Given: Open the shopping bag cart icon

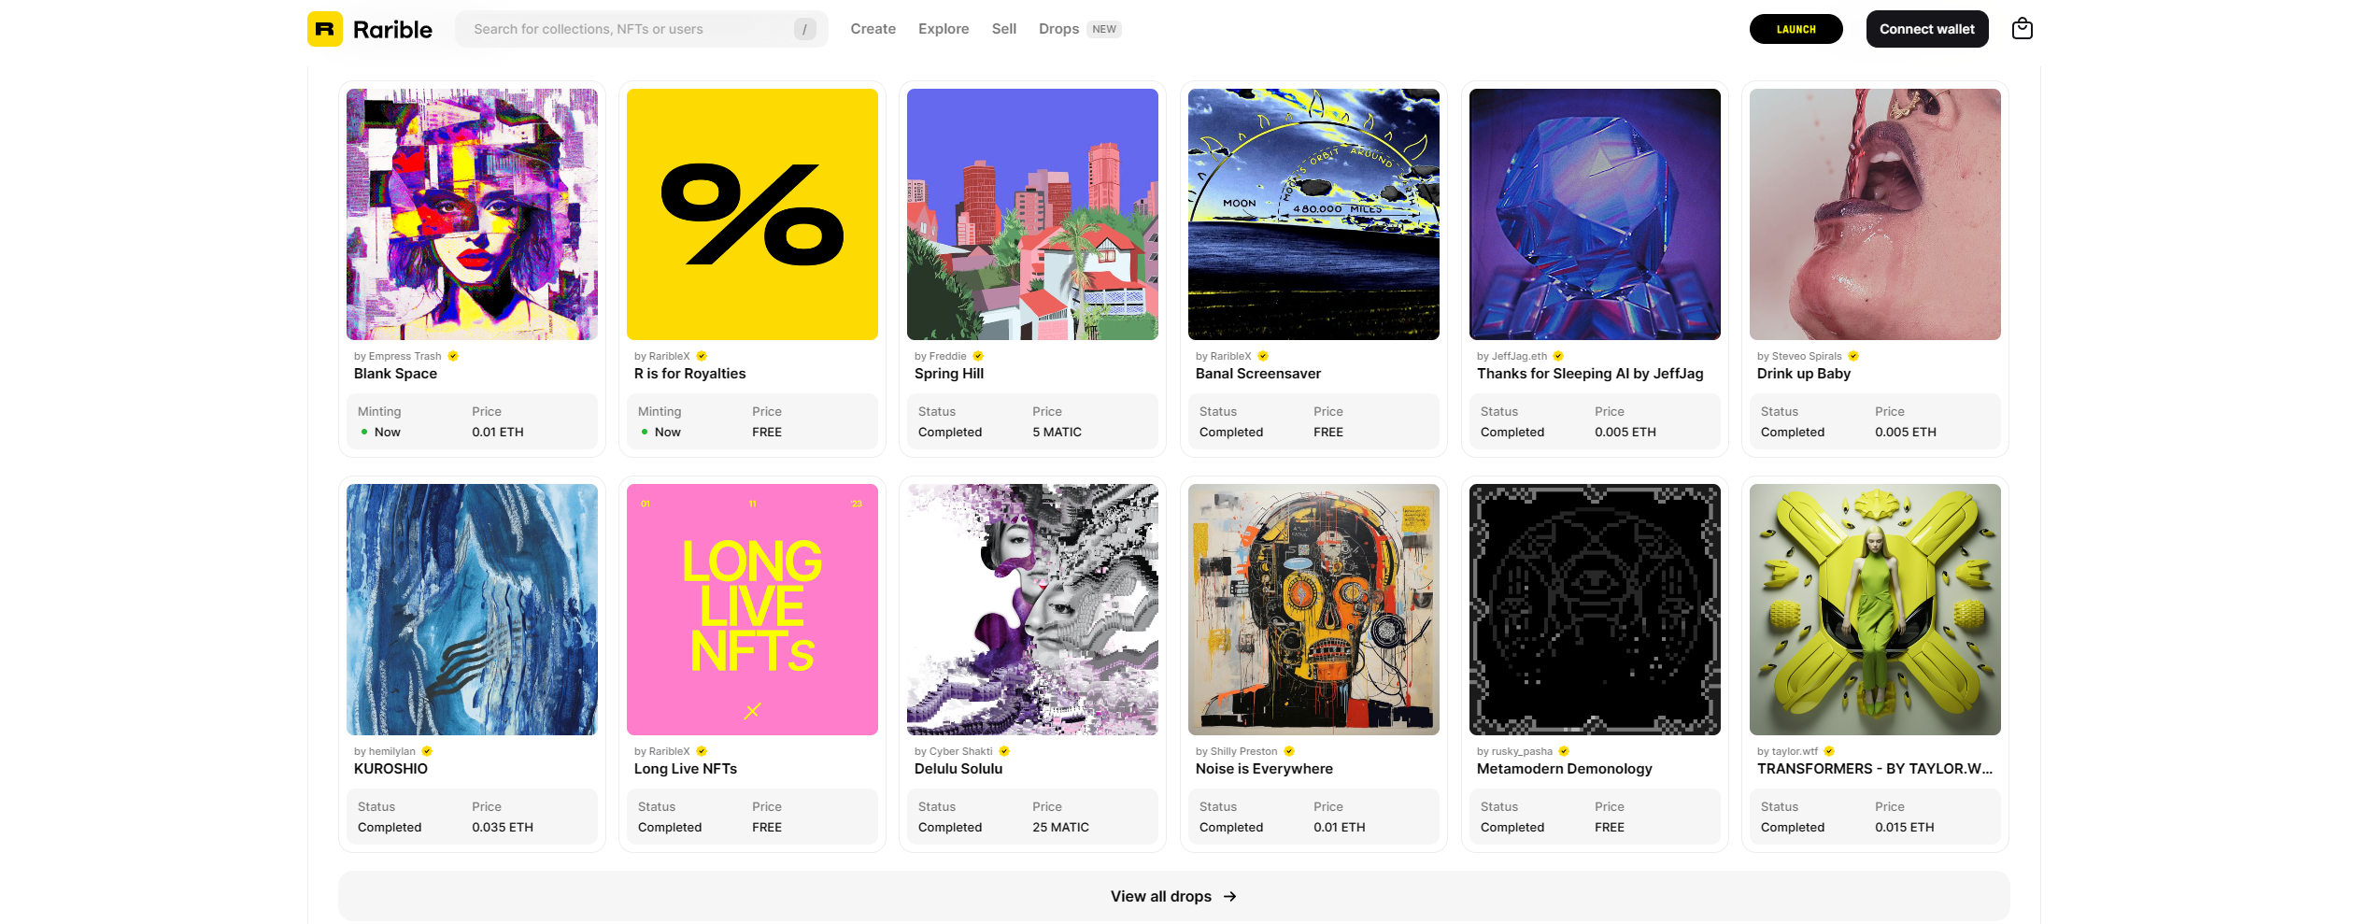Looking at the screenshot, I should [x=2022, y=29].
